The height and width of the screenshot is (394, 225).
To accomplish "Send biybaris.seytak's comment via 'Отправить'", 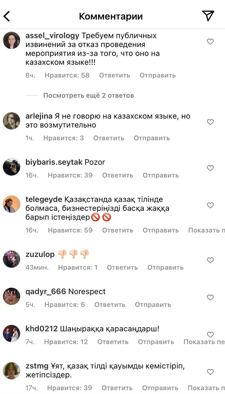I will (x=161, y=175).
